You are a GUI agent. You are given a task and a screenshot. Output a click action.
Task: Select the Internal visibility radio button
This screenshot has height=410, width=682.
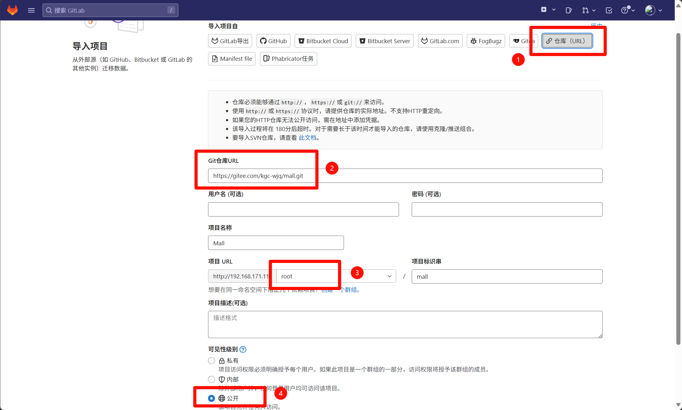pyautogui.click(x=211, y=379)
